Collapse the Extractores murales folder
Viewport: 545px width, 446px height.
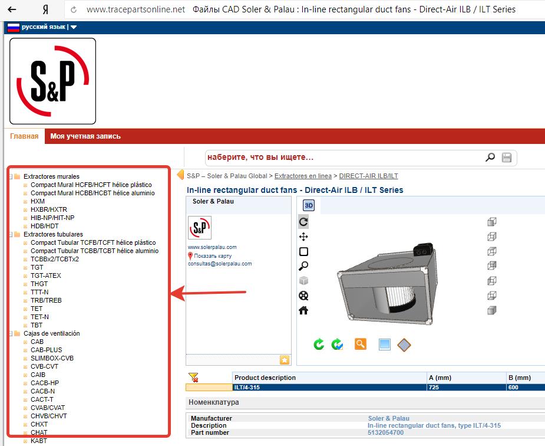[11, 176]
